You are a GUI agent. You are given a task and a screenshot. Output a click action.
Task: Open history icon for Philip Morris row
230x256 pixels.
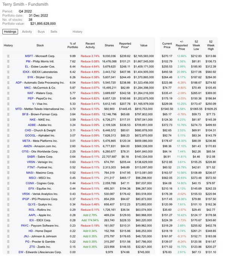coord(8,61)
